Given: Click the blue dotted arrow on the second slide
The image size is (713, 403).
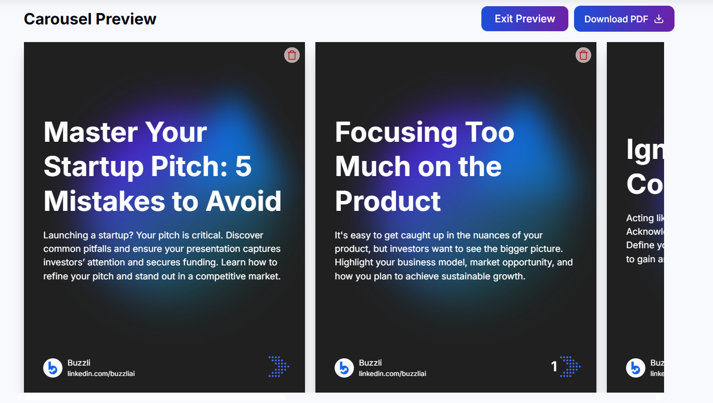Looking at the screenshot, I should coord(570,367).
